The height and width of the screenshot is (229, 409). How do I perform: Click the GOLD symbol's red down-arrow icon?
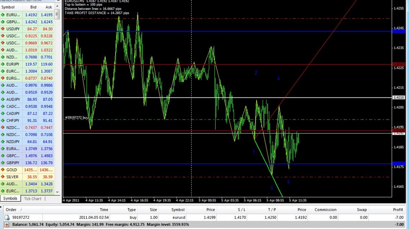click(3, 170)
